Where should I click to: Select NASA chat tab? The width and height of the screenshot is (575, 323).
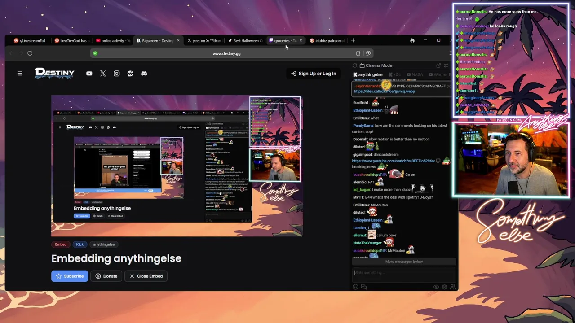(415, 74)
